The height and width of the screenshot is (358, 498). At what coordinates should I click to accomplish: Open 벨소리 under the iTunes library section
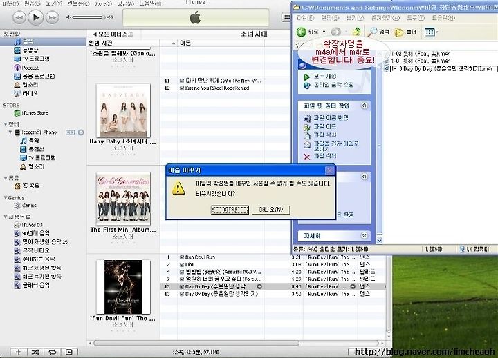[30, 85]
